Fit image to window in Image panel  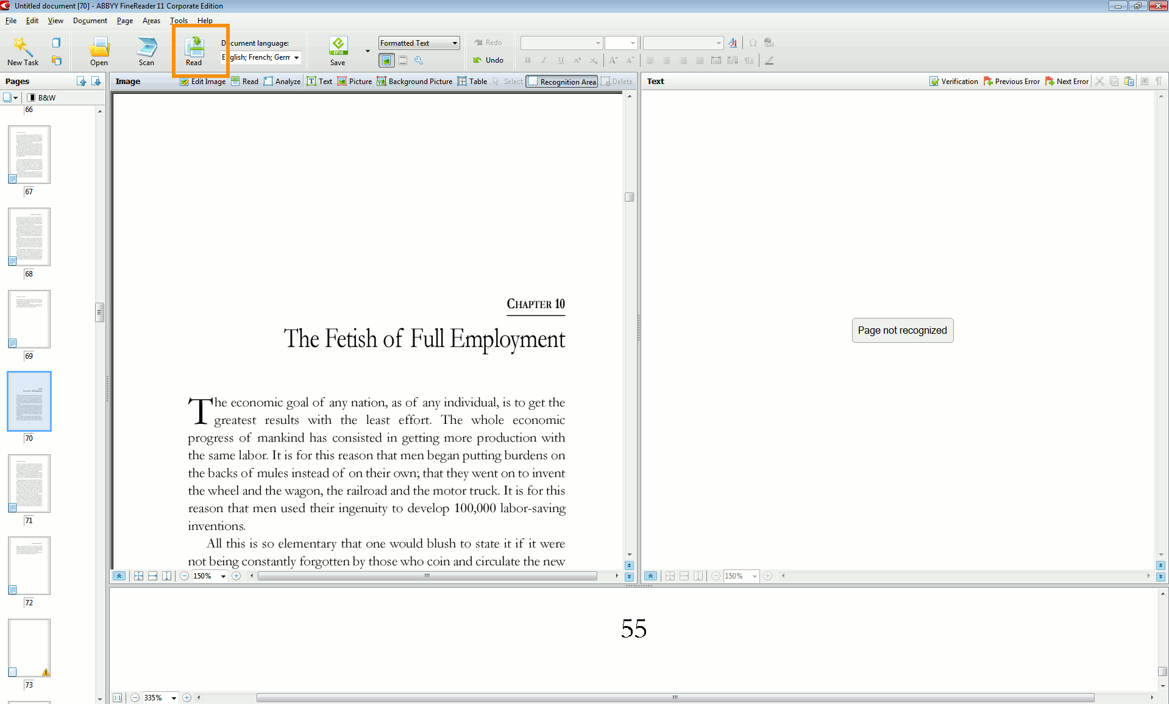tap(139, 576)
